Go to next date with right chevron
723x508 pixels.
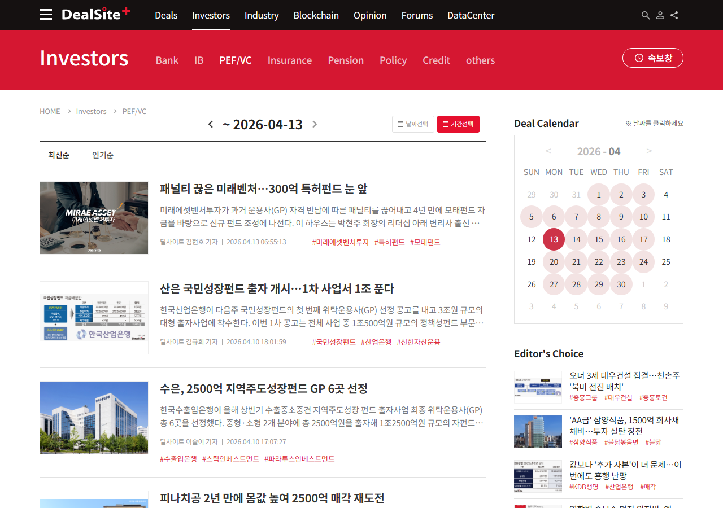(315, 124)
